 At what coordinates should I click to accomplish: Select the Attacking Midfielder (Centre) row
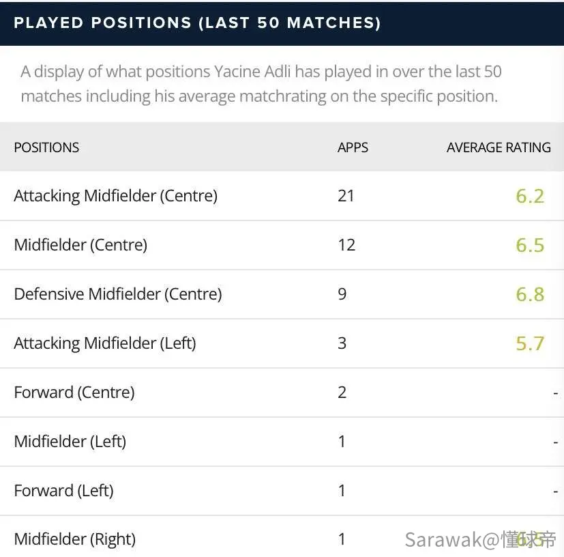[282, 196]
